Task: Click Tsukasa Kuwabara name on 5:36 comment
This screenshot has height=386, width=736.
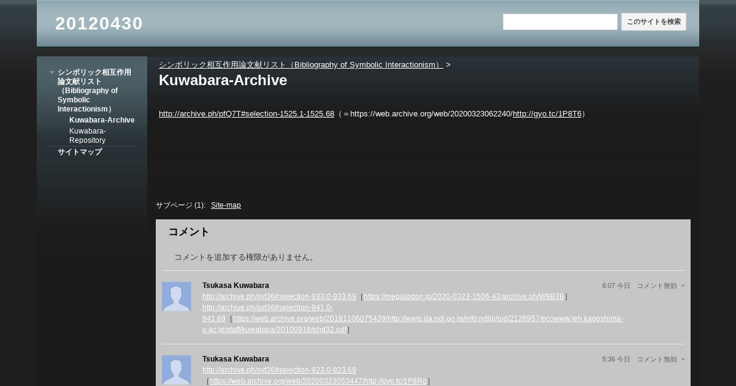Action: (x=236, y=359)
